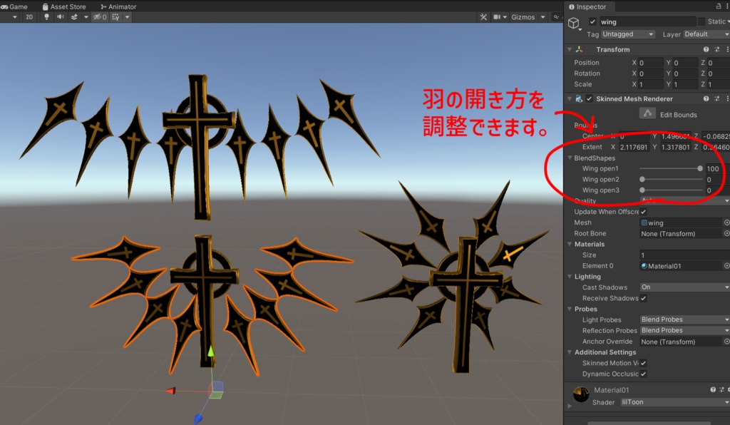This screenshot has height=425, width=730.
Task: Uncheck Update When Offscreen
Action: 644,211
